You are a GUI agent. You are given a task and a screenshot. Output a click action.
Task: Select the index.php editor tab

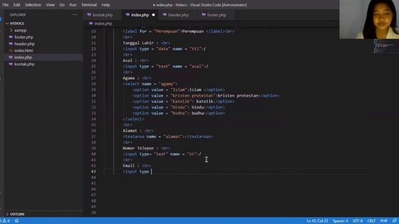140,15
